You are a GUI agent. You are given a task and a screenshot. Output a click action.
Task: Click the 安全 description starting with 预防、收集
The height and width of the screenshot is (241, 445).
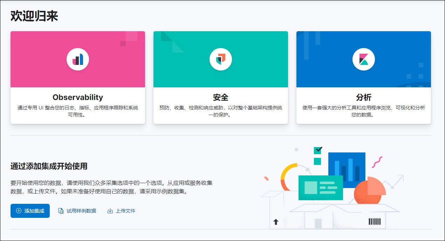tap(221, 111)
